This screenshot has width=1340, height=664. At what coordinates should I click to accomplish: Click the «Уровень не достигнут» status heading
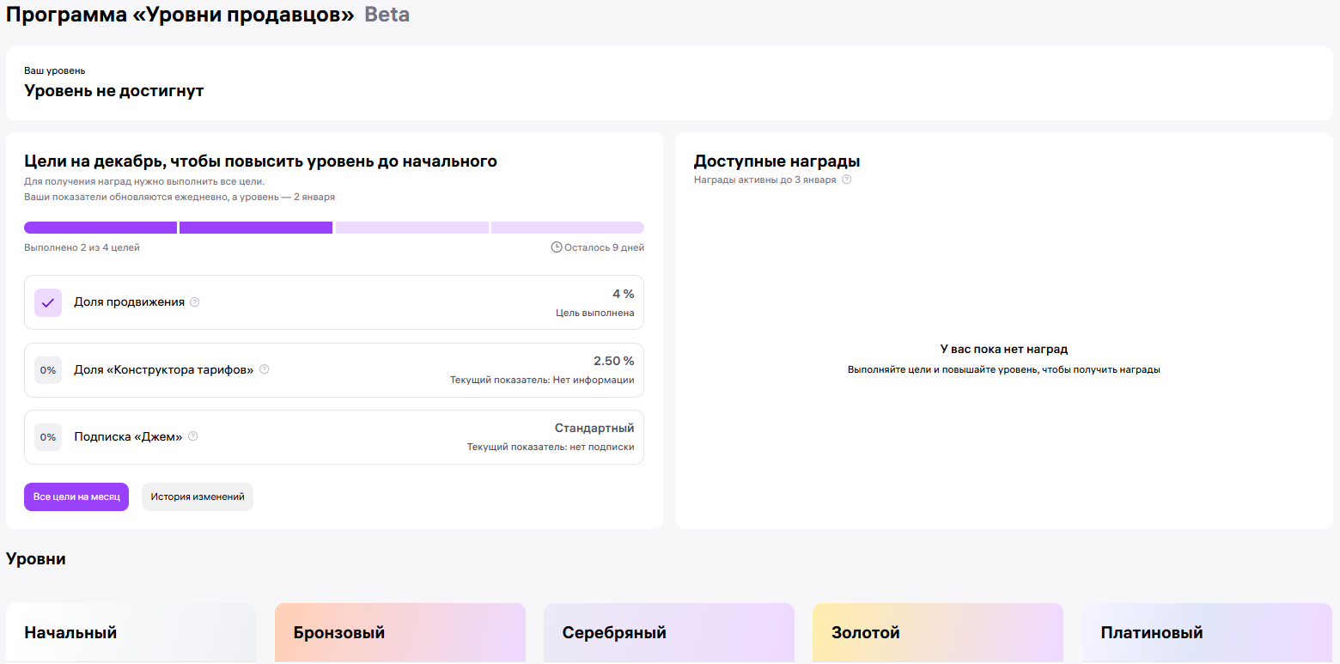pyautogui.click(x=114, y=91)
